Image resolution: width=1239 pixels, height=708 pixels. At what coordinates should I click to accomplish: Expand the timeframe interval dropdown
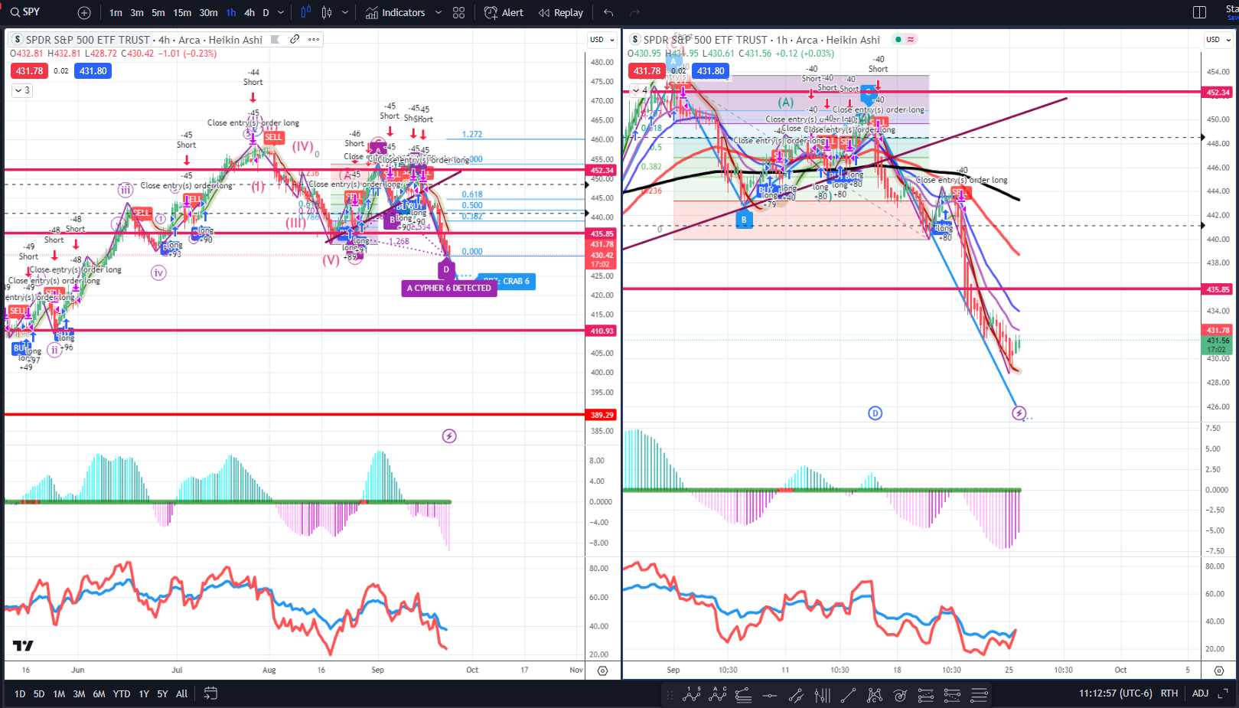click(x=281, y=13)
